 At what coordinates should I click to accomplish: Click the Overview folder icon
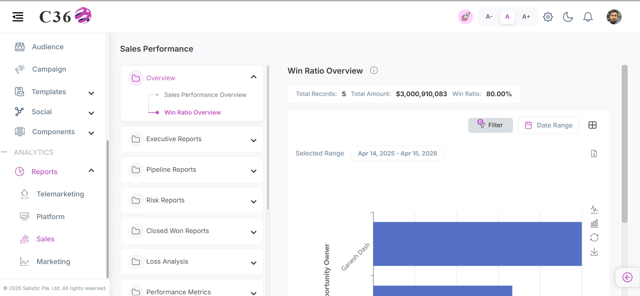pyautogui.click(x=136, y=78)
